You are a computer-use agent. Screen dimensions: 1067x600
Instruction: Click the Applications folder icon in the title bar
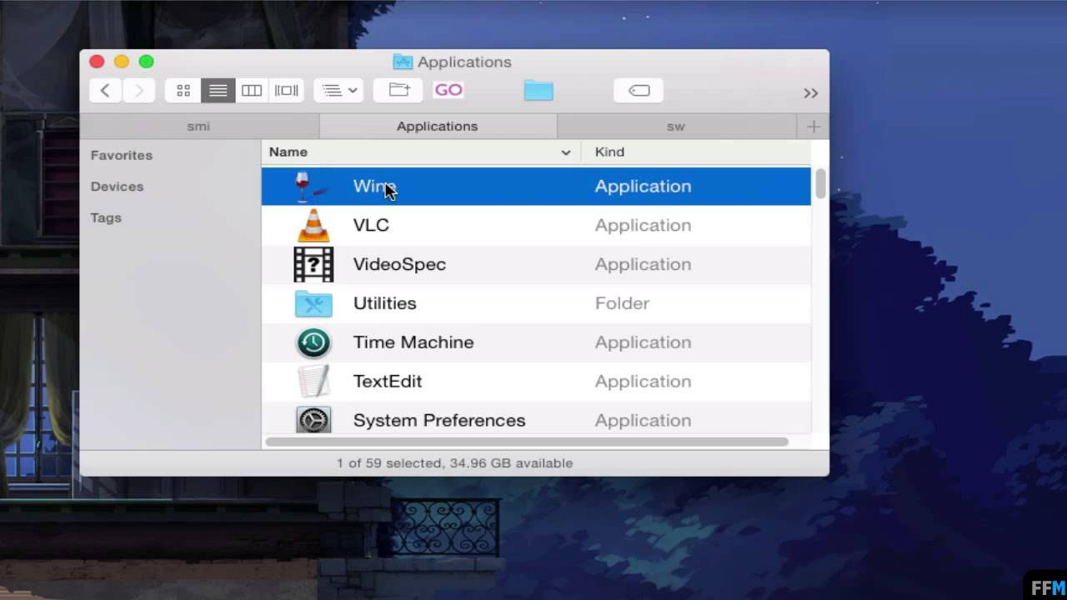click(x=403, y=62)
